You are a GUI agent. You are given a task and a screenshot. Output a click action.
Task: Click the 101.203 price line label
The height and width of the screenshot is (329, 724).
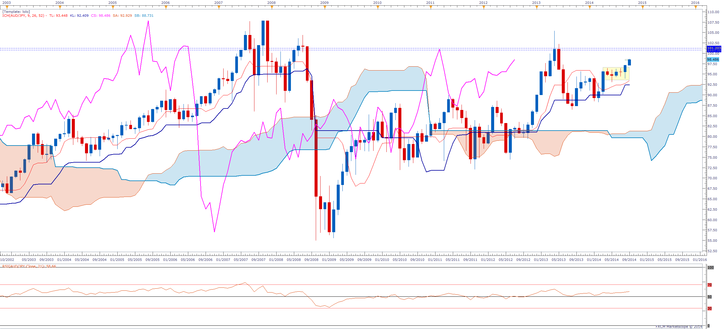click(714, 48)
